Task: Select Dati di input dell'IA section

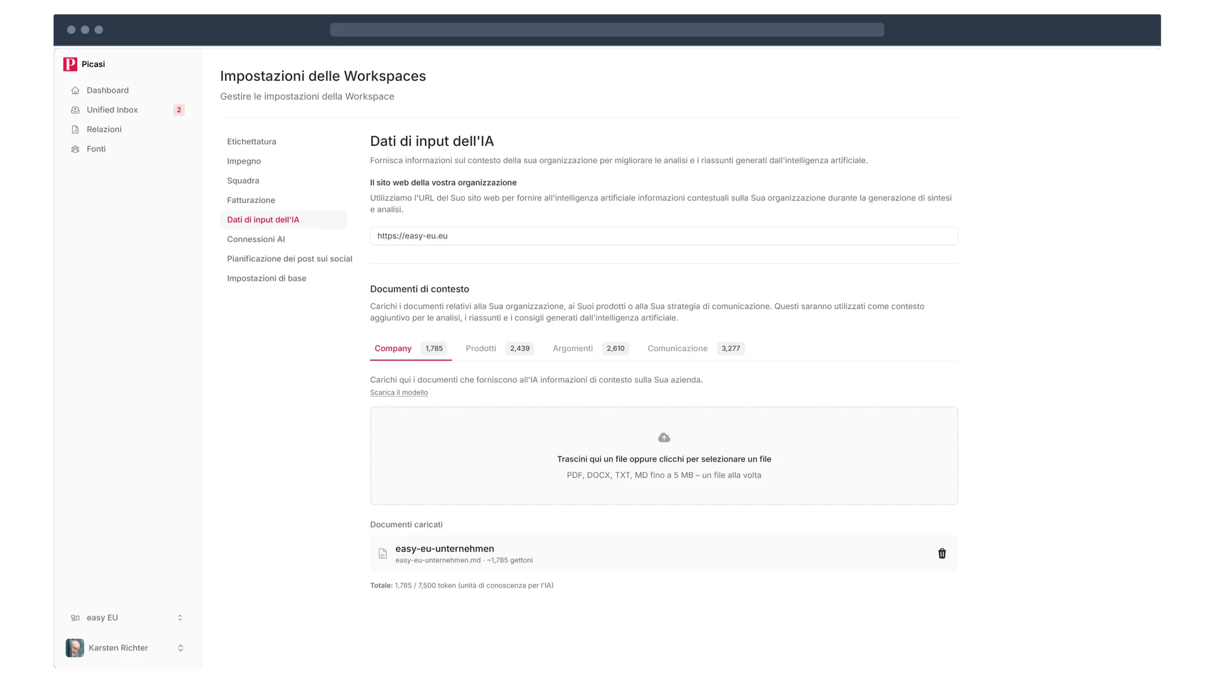Action: pos(283,220)
